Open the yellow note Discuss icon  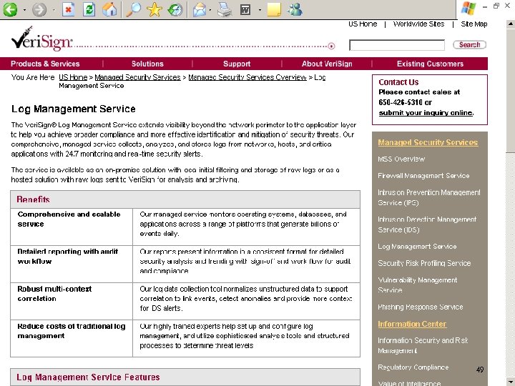click(274, 9)
